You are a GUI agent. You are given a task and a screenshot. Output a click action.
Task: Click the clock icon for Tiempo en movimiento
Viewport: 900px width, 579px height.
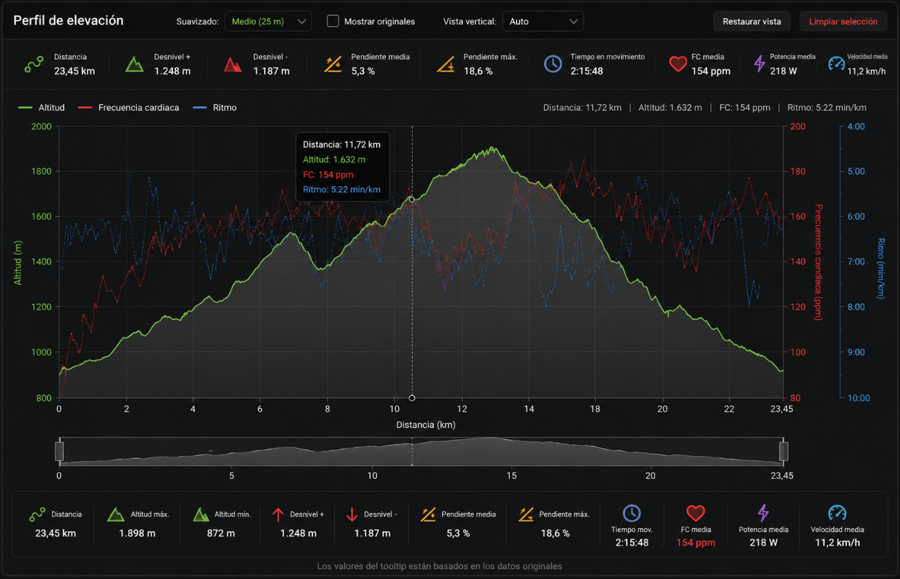click(x=553, y=64)
